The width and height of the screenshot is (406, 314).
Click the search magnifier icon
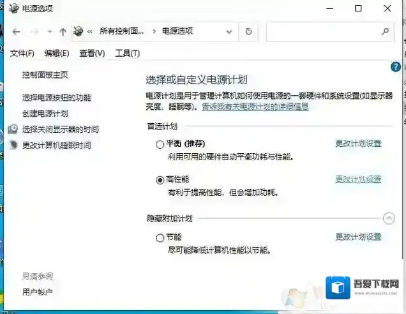click(x=385, y=31)
